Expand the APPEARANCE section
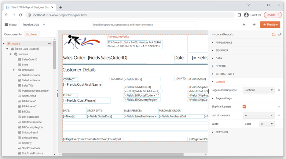Screen dimensions: 286x159 (224, 43)
